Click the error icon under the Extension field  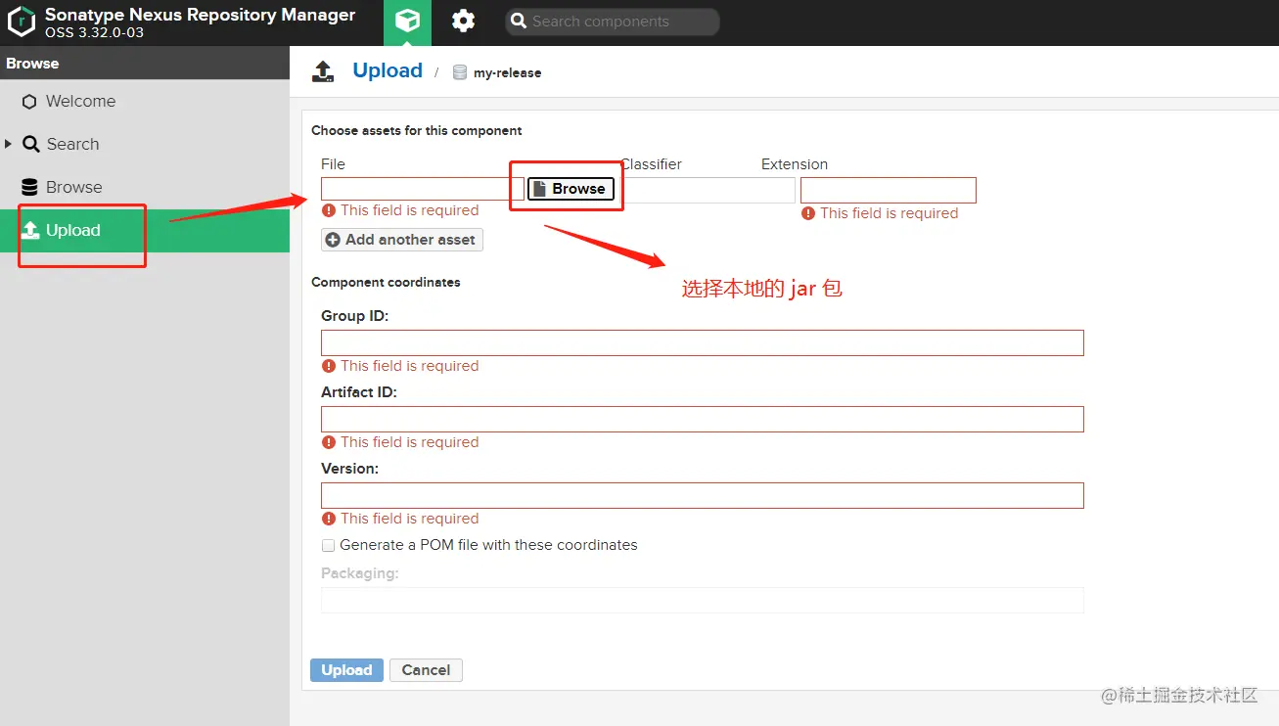pyautogui.click(x=808, y=213)
